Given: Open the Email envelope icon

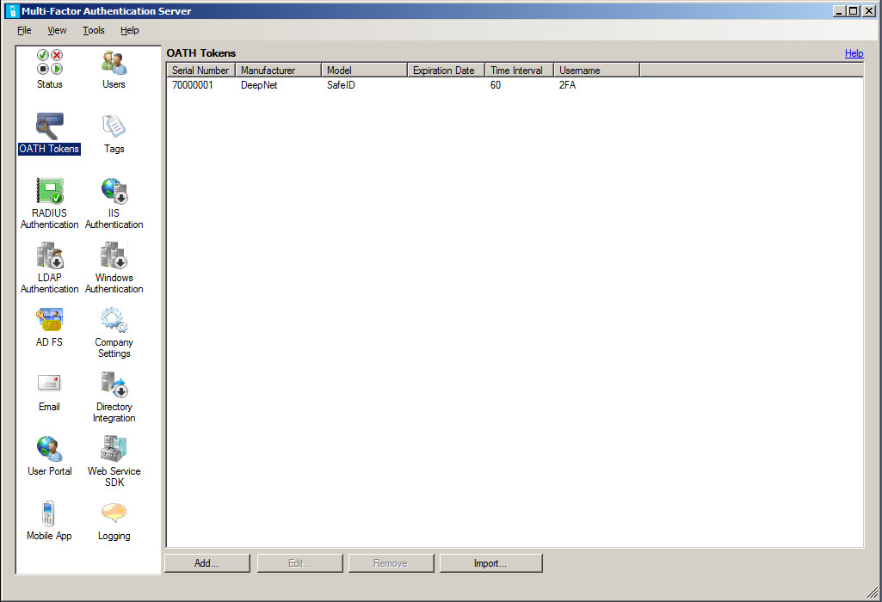Looking at the screenshot, I should click(x=50, y=384).
